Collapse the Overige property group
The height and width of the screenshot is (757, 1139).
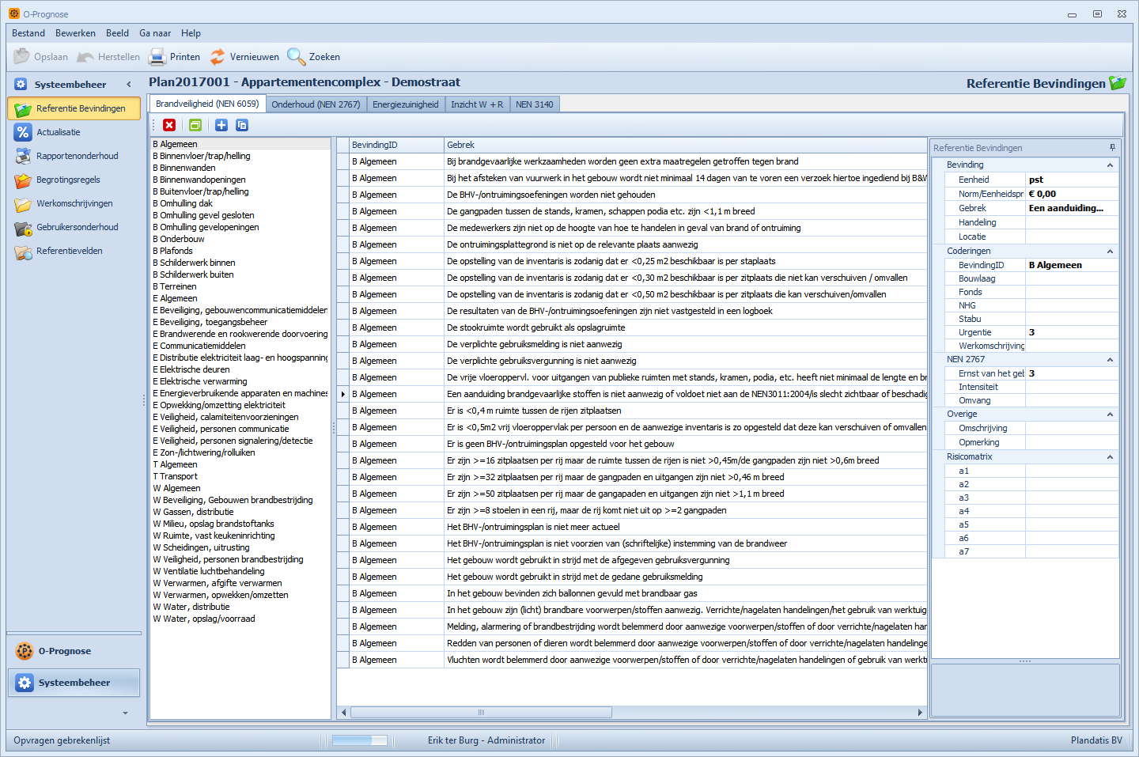(x=1110, y=414)
